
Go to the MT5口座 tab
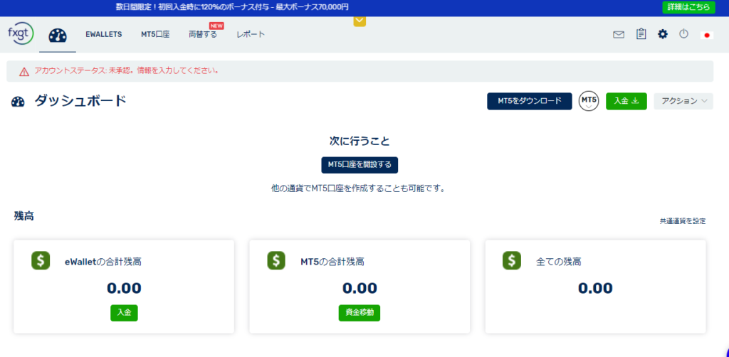(x=155, y=34)
